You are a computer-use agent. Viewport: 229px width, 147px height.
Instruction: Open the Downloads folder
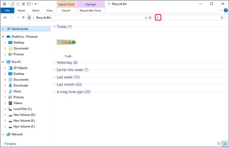pos(20,86)
